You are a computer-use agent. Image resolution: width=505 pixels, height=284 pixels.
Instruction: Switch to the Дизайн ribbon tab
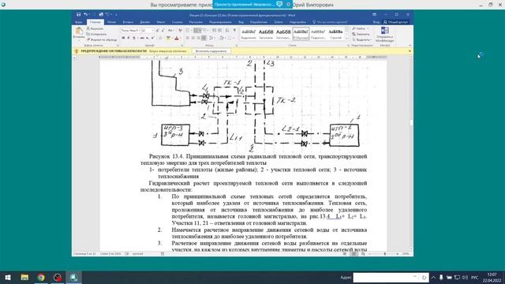[145, 22]
